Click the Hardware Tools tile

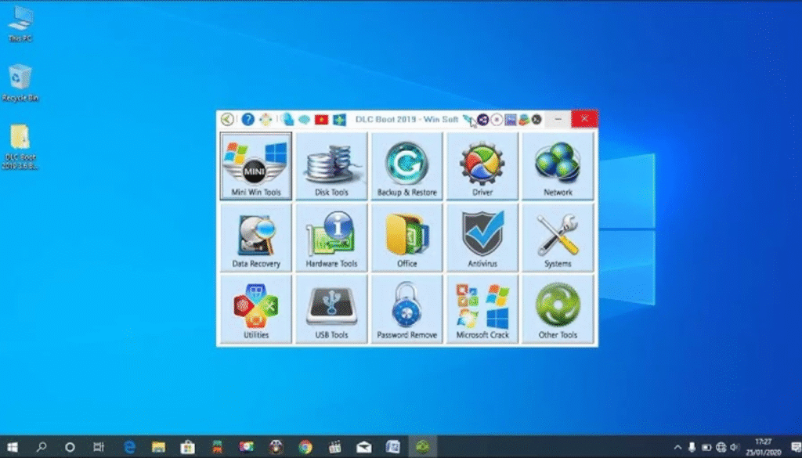[x=331, y=238]
